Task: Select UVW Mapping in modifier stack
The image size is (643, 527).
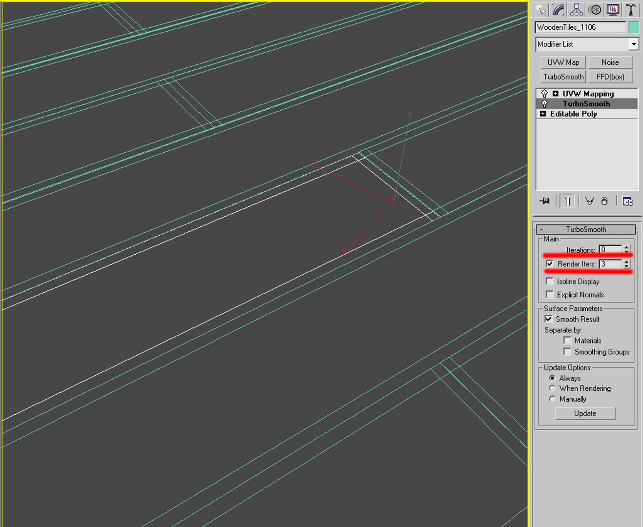Action: 587,94
